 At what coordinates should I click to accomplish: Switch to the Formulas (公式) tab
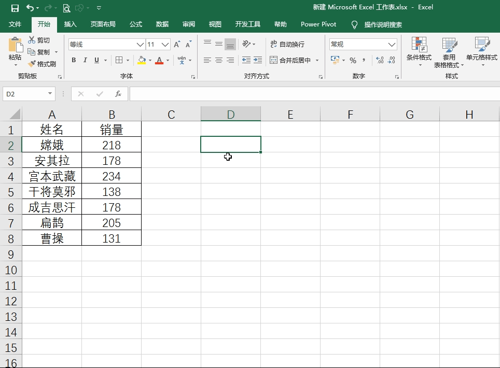[x=136, y=24]
